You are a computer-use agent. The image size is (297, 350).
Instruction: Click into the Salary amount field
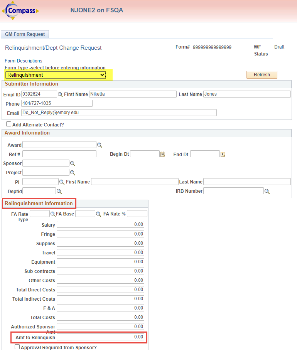[x=100, y=225]
